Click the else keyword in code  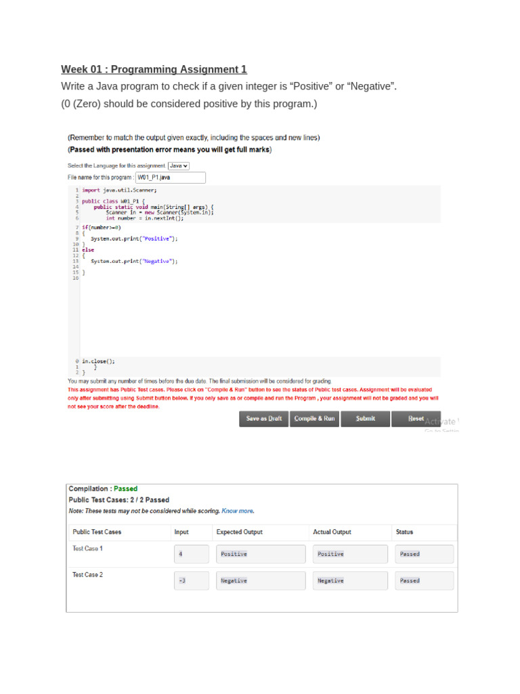click(88, 250)
